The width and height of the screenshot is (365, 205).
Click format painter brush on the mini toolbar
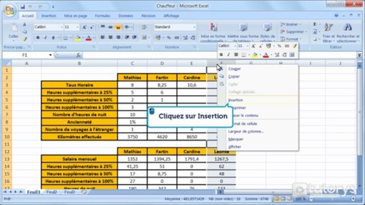tap(295, 46)
